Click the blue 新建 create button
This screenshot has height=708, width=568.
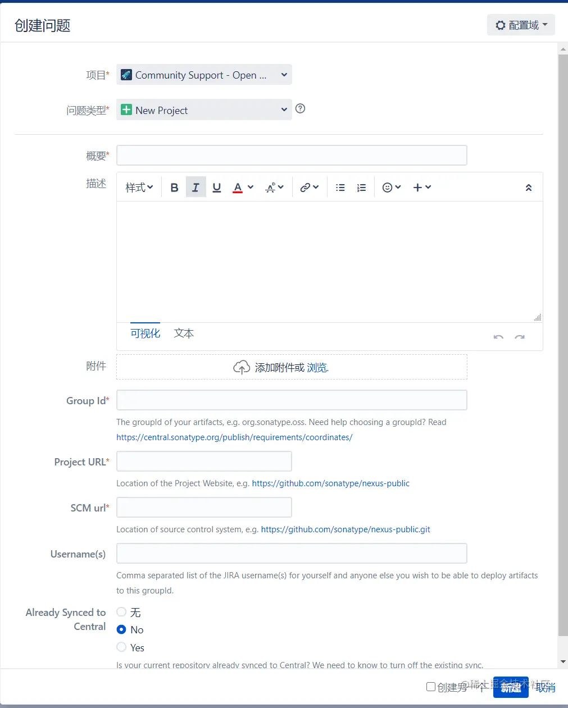(511, 687)
